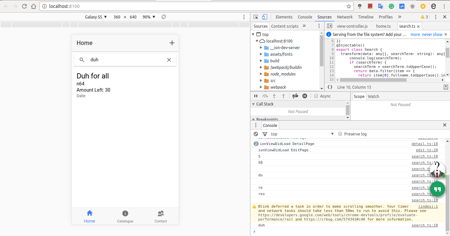Open the home.ts file tab

(x=383, y=26)
